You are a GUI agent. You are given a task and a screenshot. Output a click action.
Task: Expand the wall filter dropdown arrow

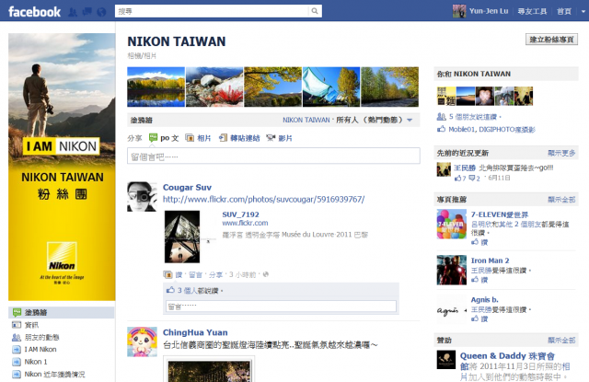pyautogui.click(x=410, y=121)
